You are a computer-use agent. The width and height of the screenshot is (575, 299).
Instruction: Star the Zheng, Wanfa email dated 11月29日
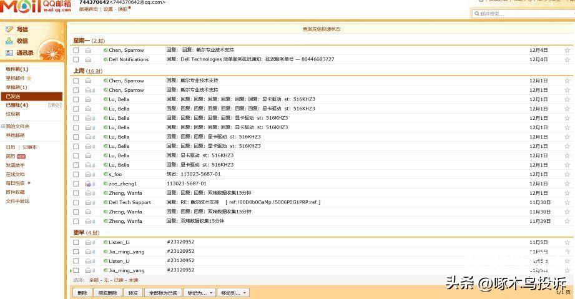tap(567, 221)
